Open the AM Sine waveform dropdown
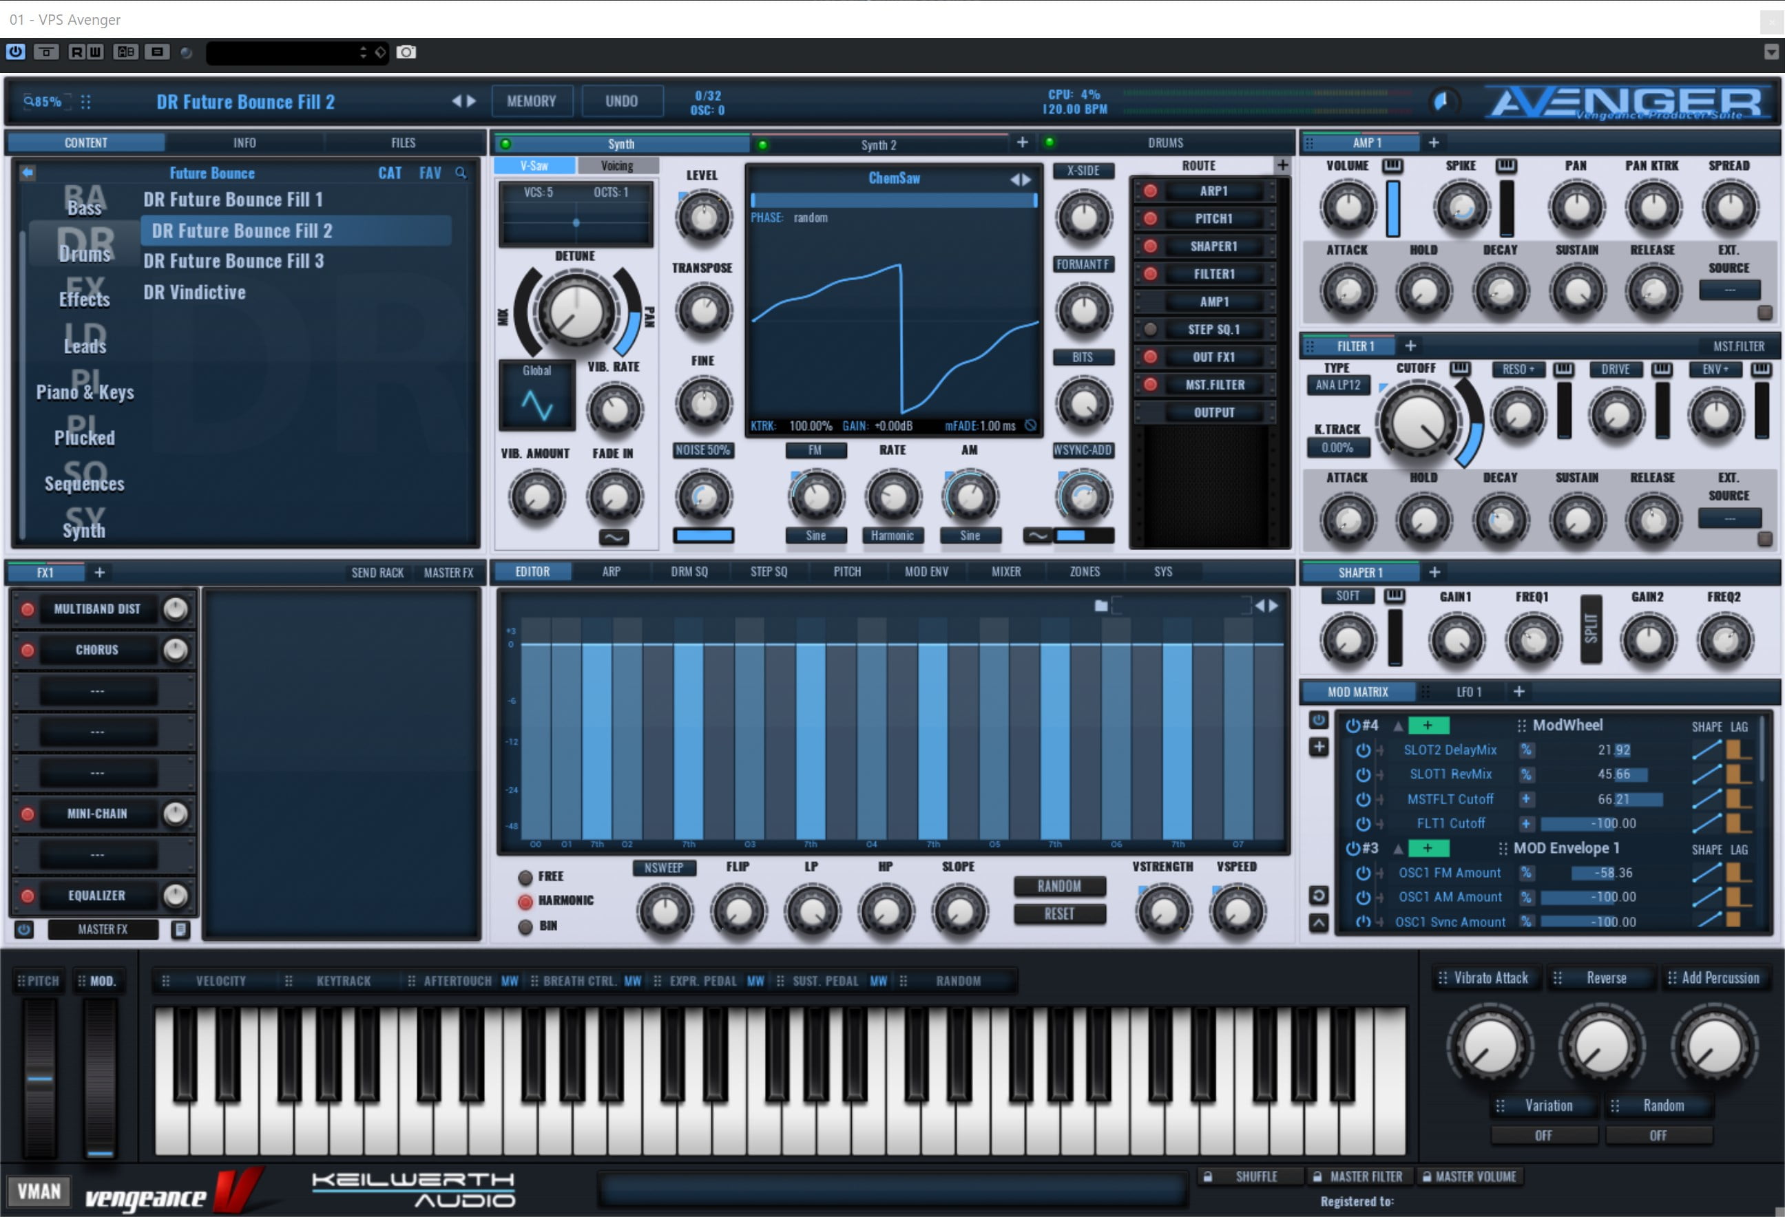Screen dimensions: 1785x1217 tap(970, 536)
